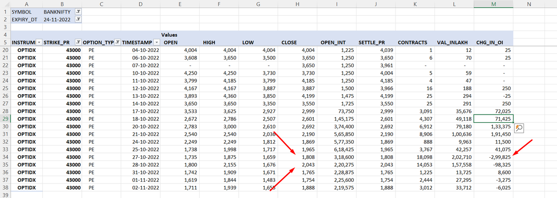Click the OPEN_INT column header
This screenshot has height=198, width=557.
[x=334, y=42]
